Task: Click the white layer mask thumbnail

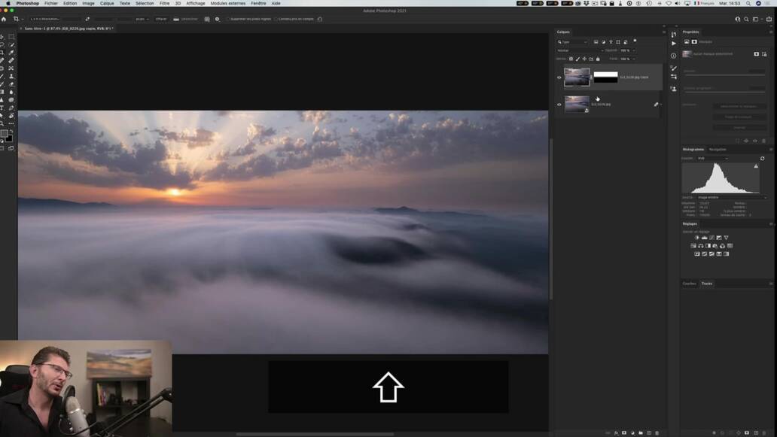Action: tap(605, 75)
